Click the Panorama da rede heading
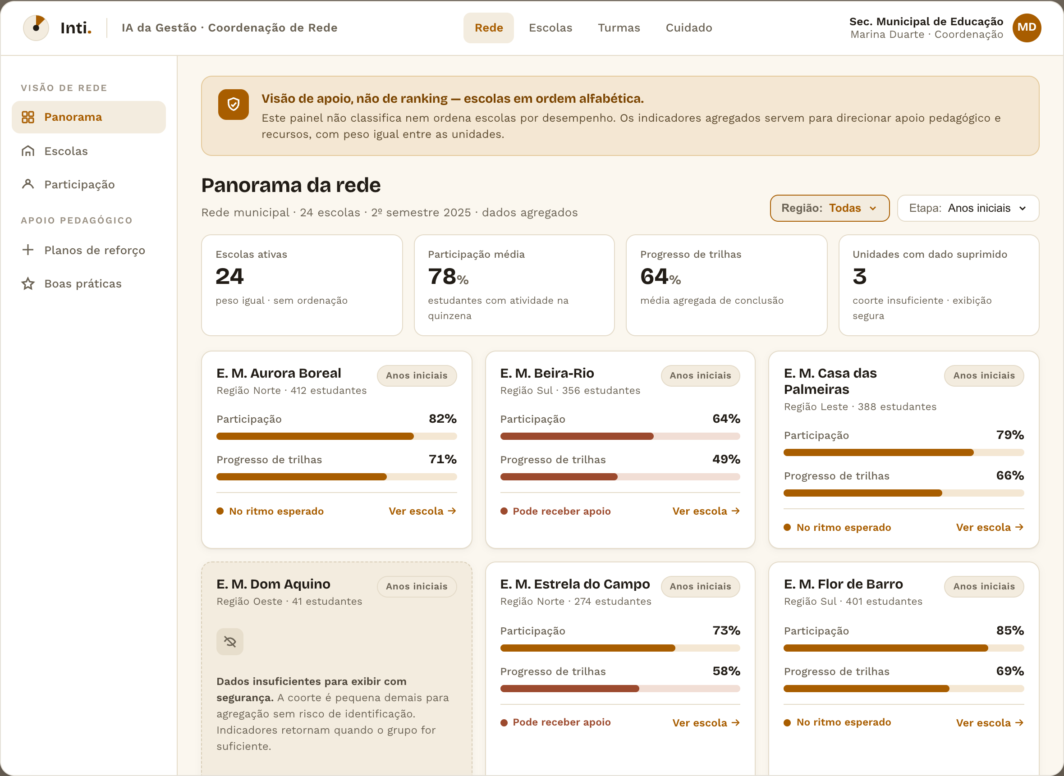Screen dimensions: 1064x776 point(291,185)
